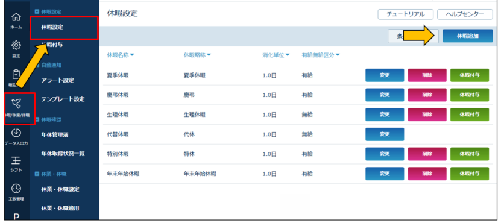Screen dimensions: 501x223
Task: Click 削除 for 慶弔休暇
Action: click(x=427, y=95)
